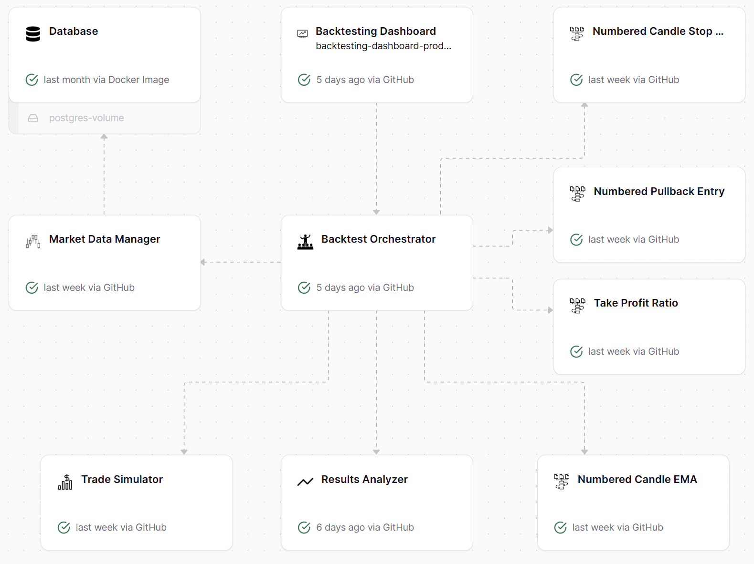Click "last month via Docker Image" status

106,80
